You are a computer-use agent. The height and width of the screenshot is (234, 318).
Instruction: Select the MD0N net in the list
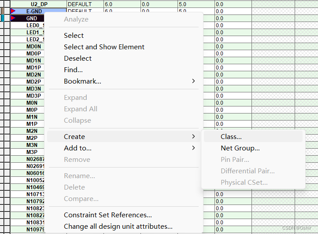click(x=33, y=46)
